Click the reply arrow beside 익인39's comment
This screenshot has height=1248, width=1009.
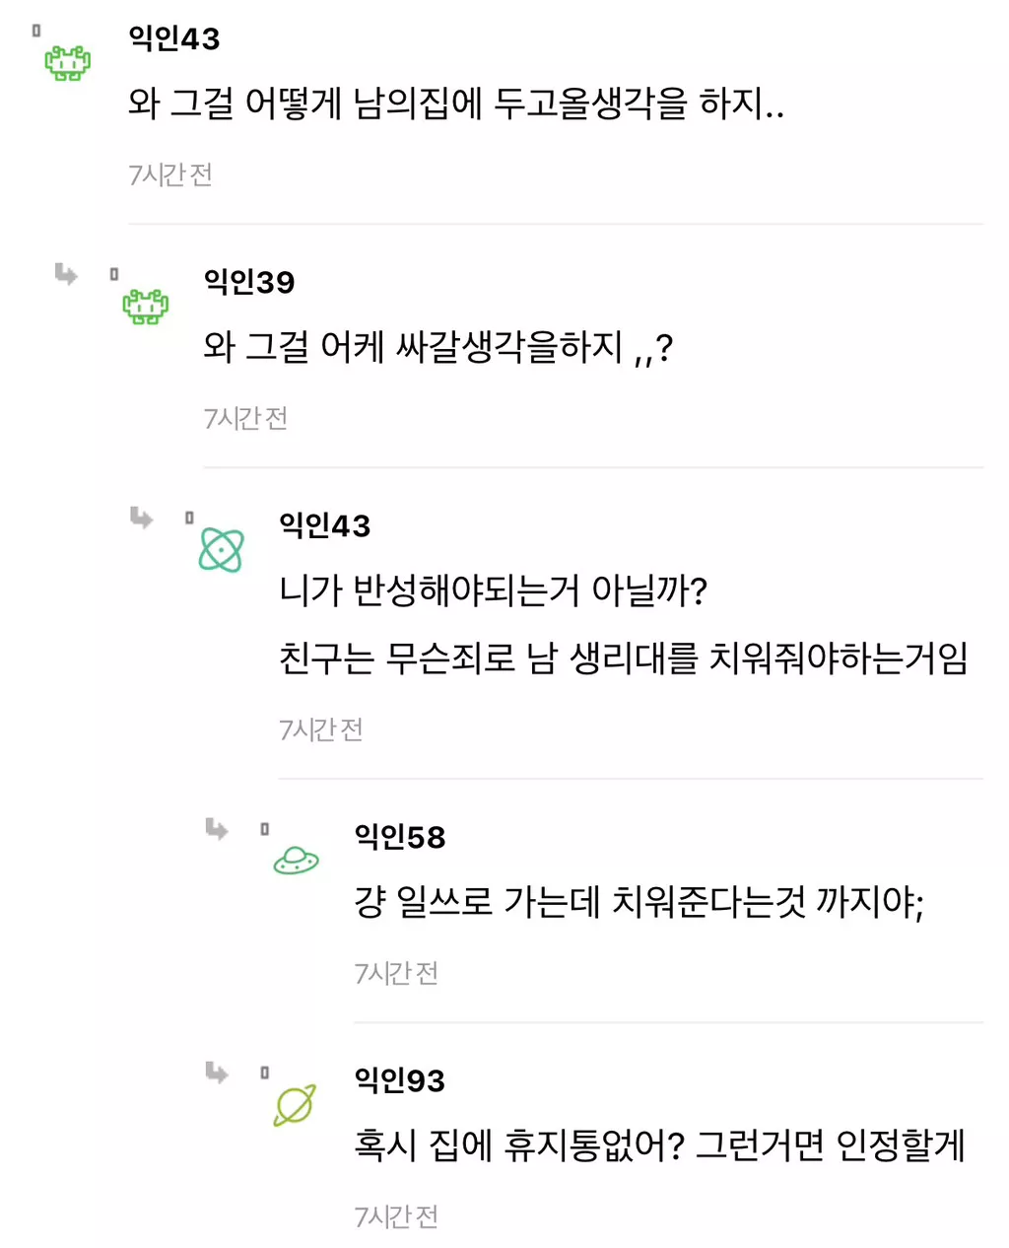click(x=66, y=274)
